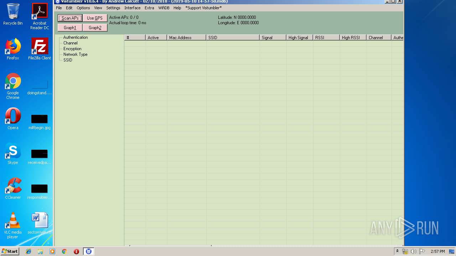Click the Start button
This screenshot has width=456, height=256.
(x=10, y=251)
